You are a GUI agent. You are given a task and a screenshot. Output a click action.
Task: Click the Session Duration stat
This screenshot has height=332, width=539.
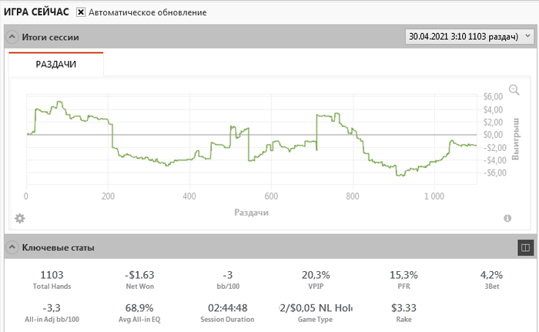227,313
